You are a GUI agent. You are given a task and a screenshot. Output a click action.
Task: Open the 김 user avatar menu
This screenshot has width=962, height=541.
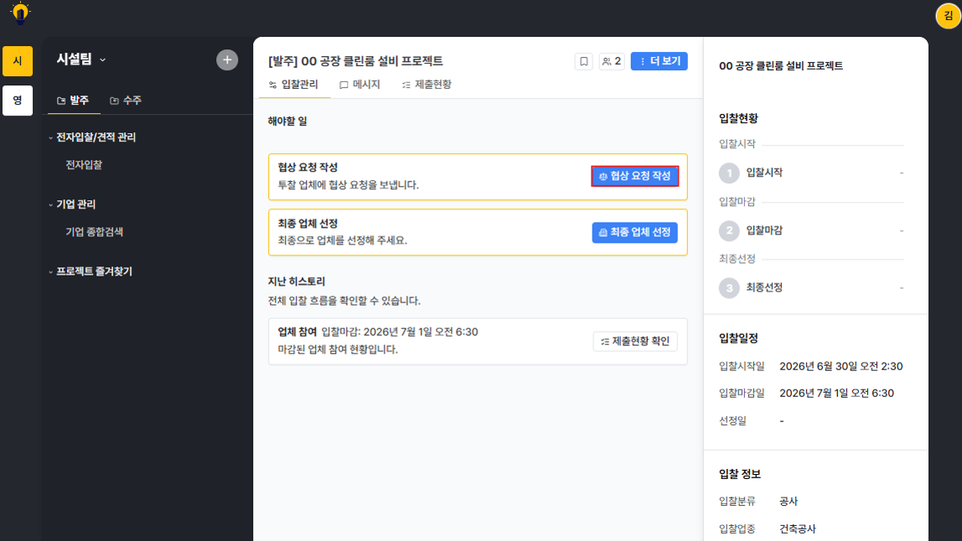pyautogui.click(x=948, y=16)
